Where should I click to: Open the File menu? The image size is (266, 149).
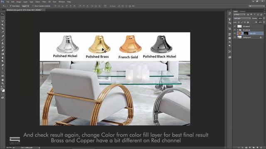click(x=8, y=2)
